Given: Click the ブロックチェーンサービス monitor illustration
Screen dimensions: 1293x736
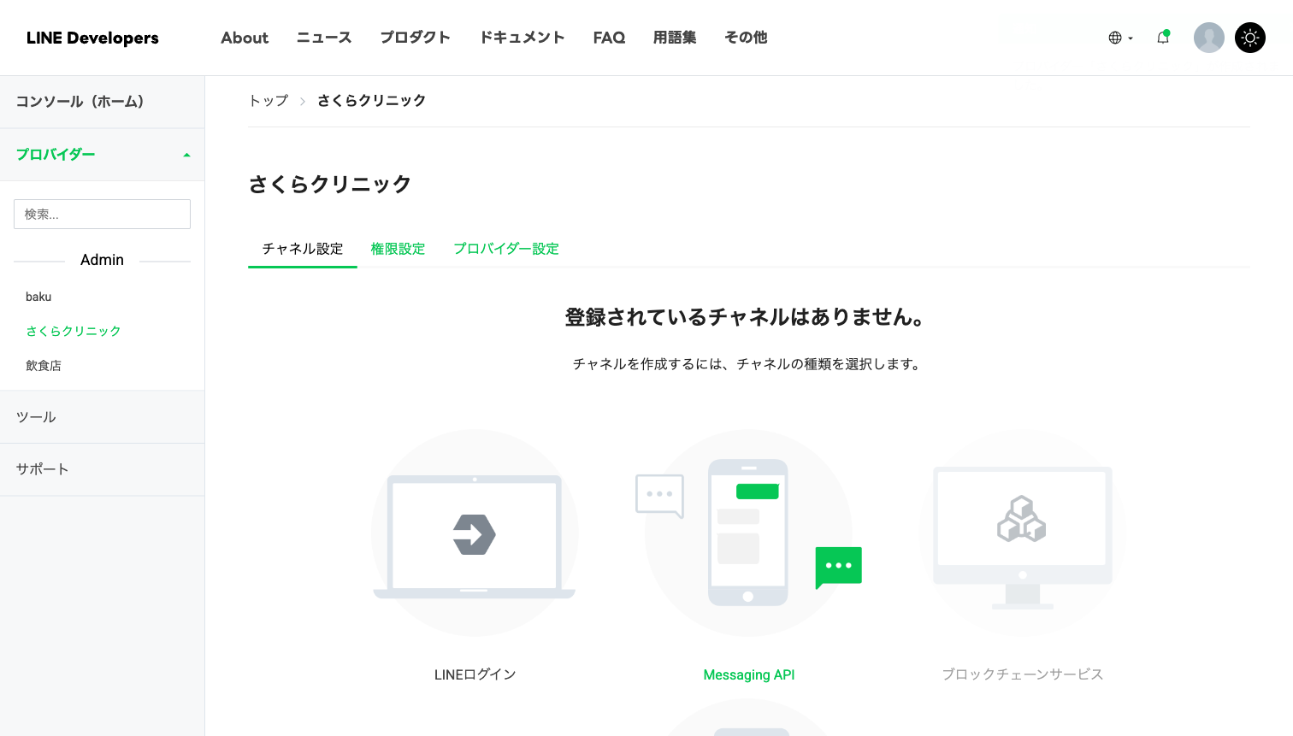Looking at the screenshot, I should 1022,533.
